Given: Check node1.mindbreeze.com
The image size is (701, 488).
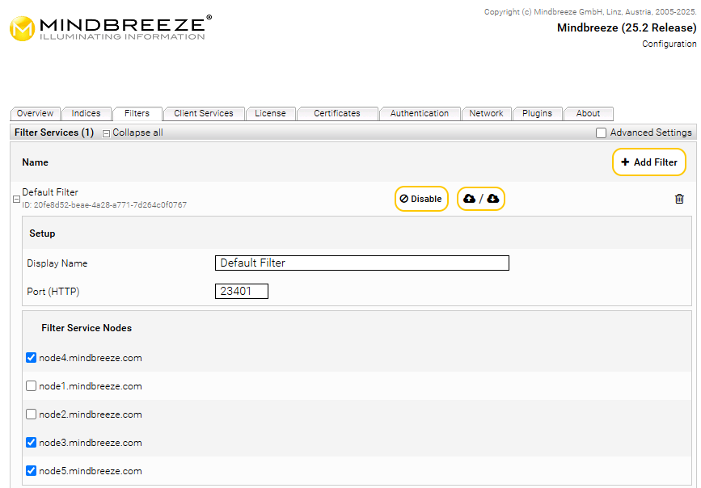Looking at the screenshot, I should pos(31,385).
